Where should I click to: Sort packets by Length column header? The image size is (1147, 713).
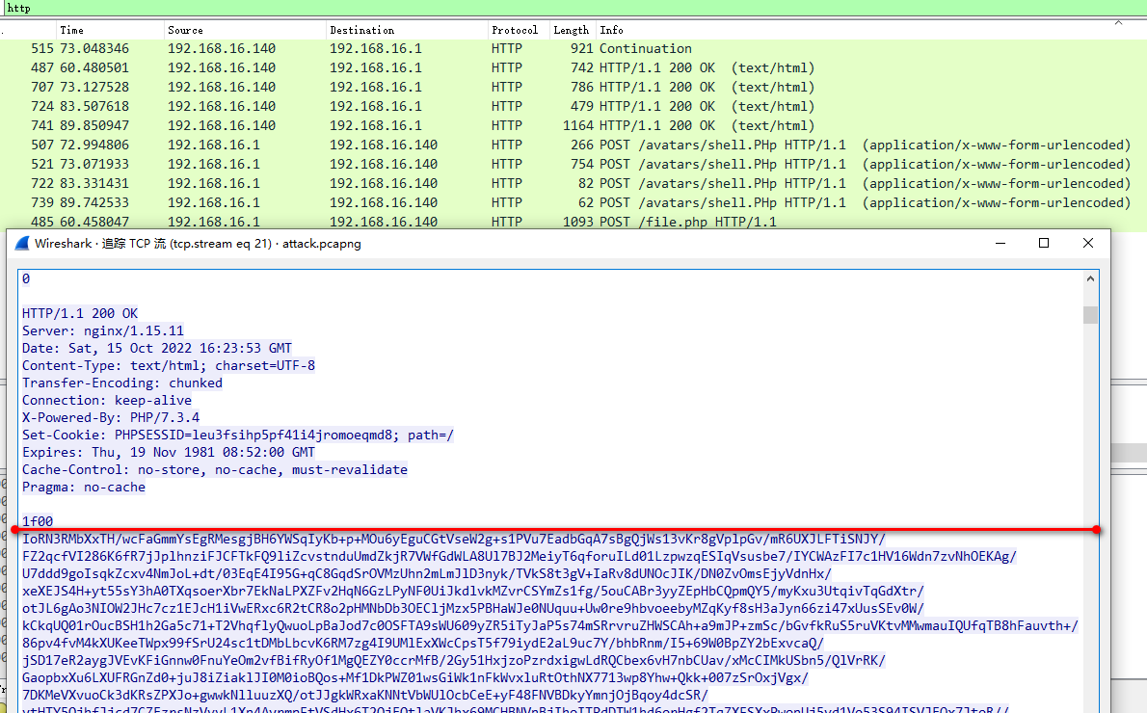pyautogui.click(x=573, y=30)
